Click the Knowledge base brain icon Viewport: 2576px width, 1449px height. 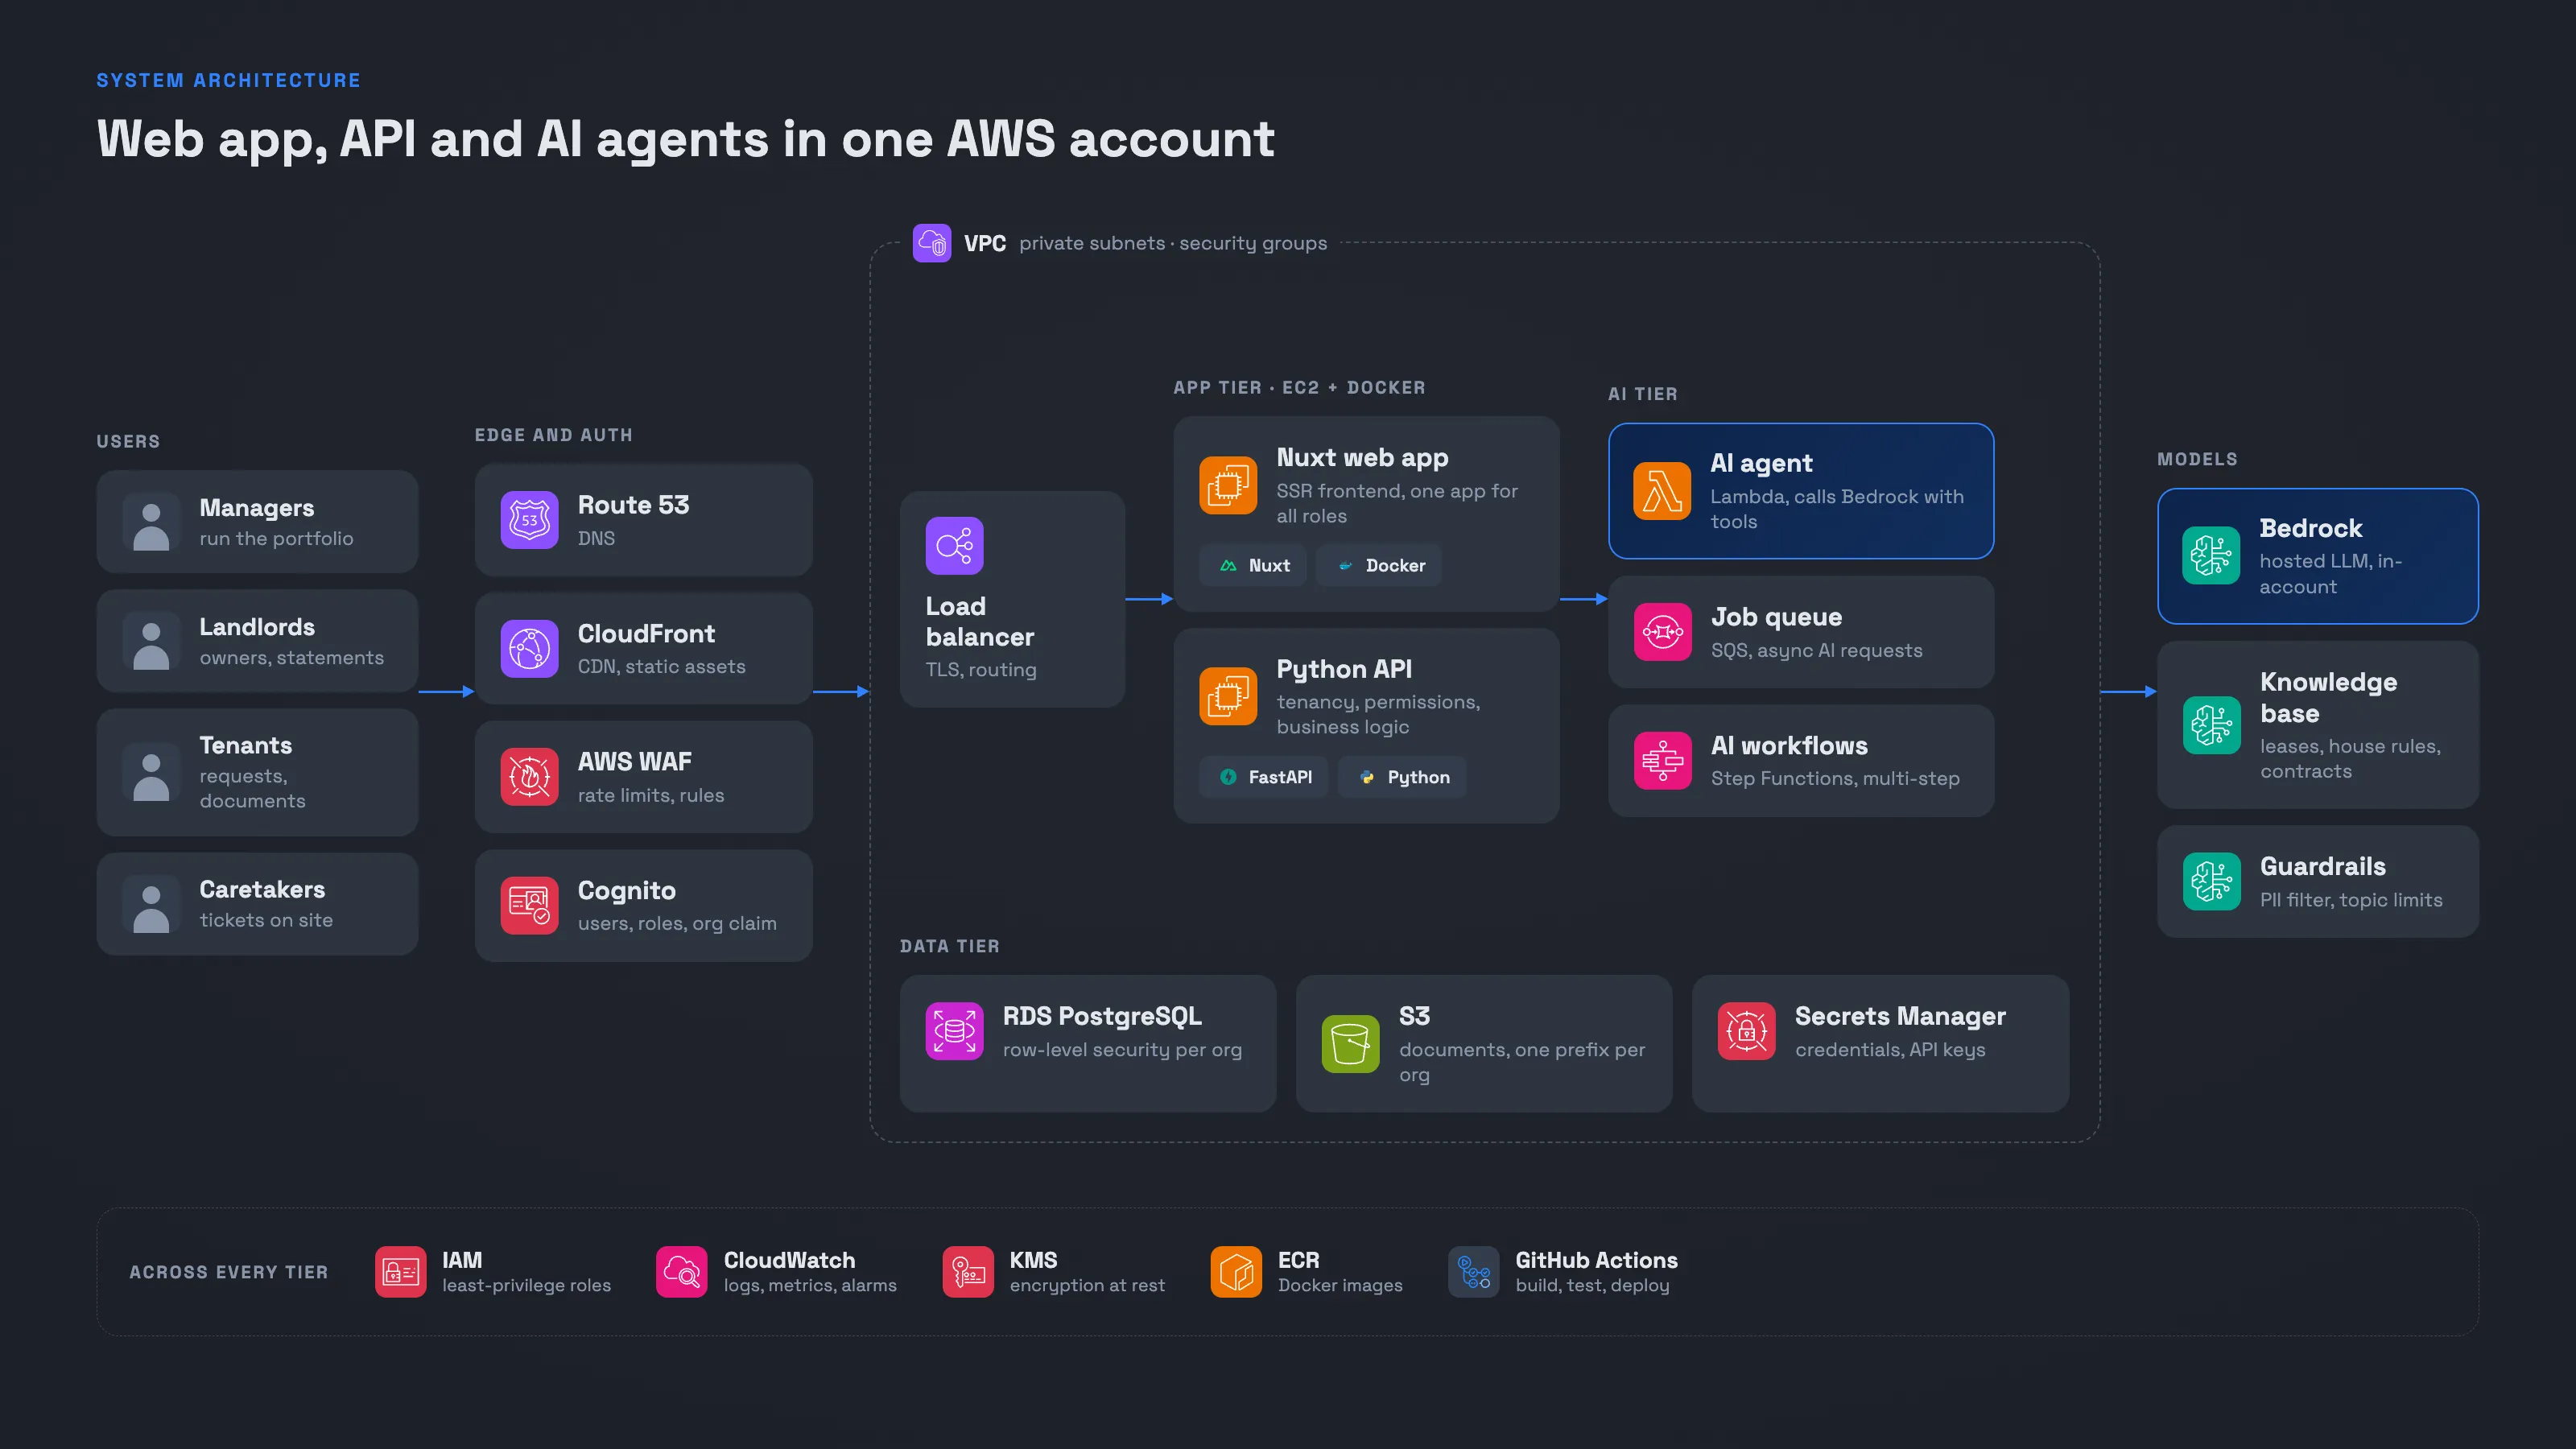point(2211,725)
